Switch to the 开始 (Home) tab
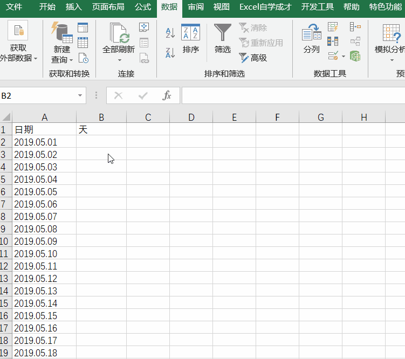This screenshot has height=359, width=405. point(47,7)
